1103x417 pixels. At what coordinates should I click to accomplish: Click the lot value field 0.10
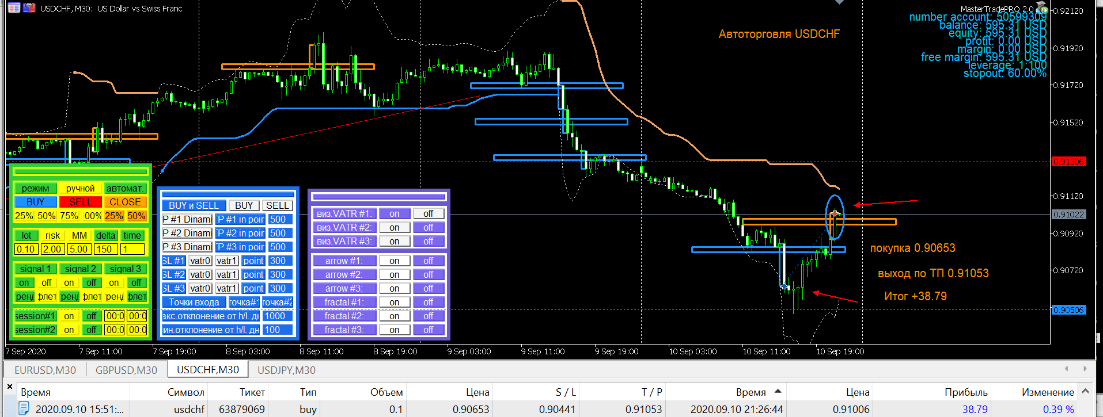pyautogui.click(x=26, y=249)
